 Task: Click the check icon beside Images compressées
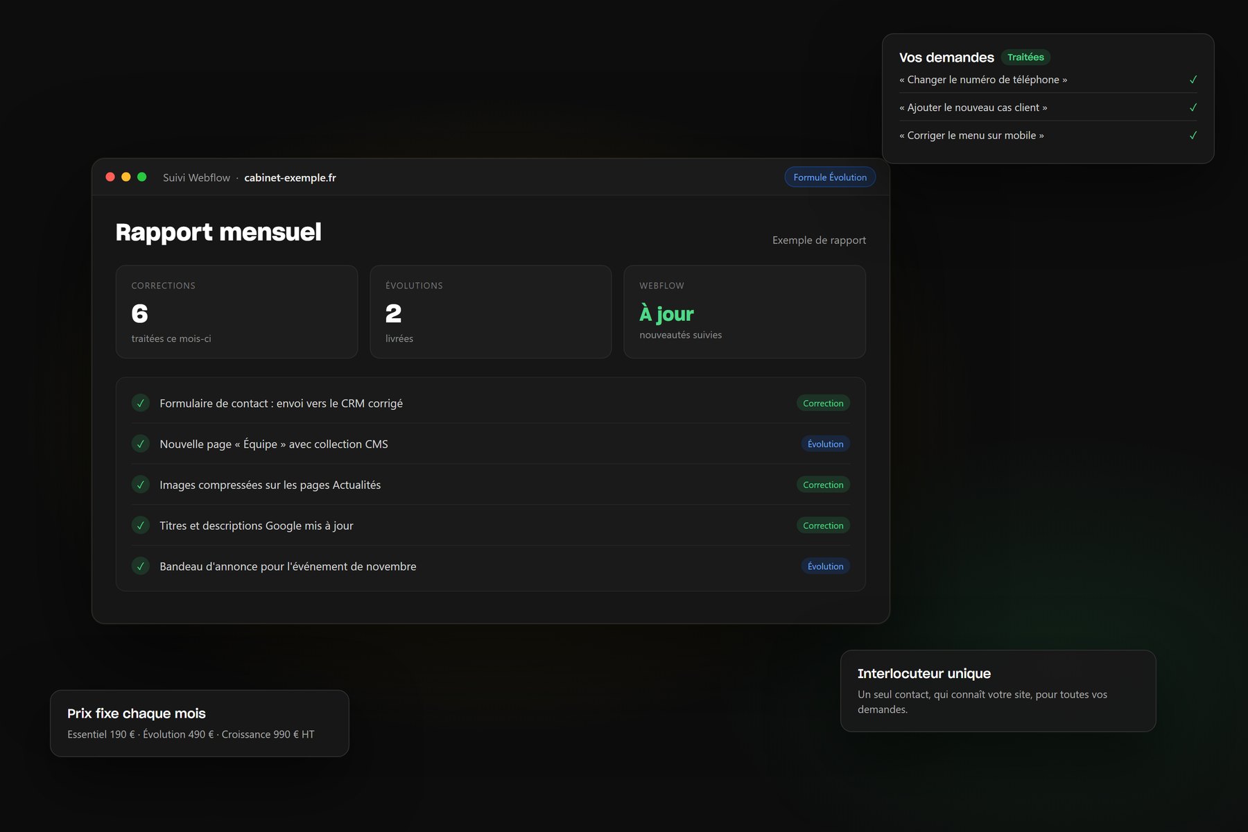click(141, 485)
